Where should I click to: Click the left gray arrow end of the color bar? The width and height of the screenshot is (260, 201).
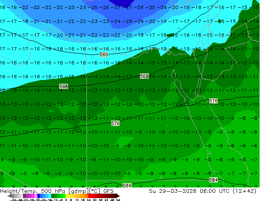[9, 196]
